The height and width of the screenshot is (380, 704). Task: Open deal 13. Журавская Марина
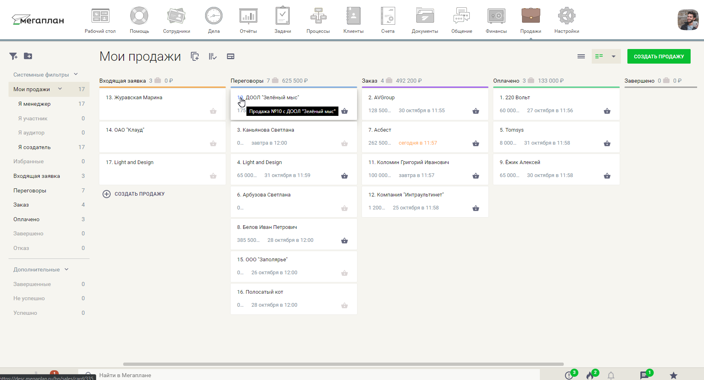coord(134,97)
